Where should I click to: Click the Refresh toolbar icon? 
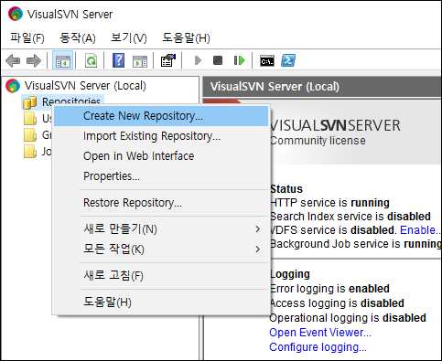click(91, 60)
